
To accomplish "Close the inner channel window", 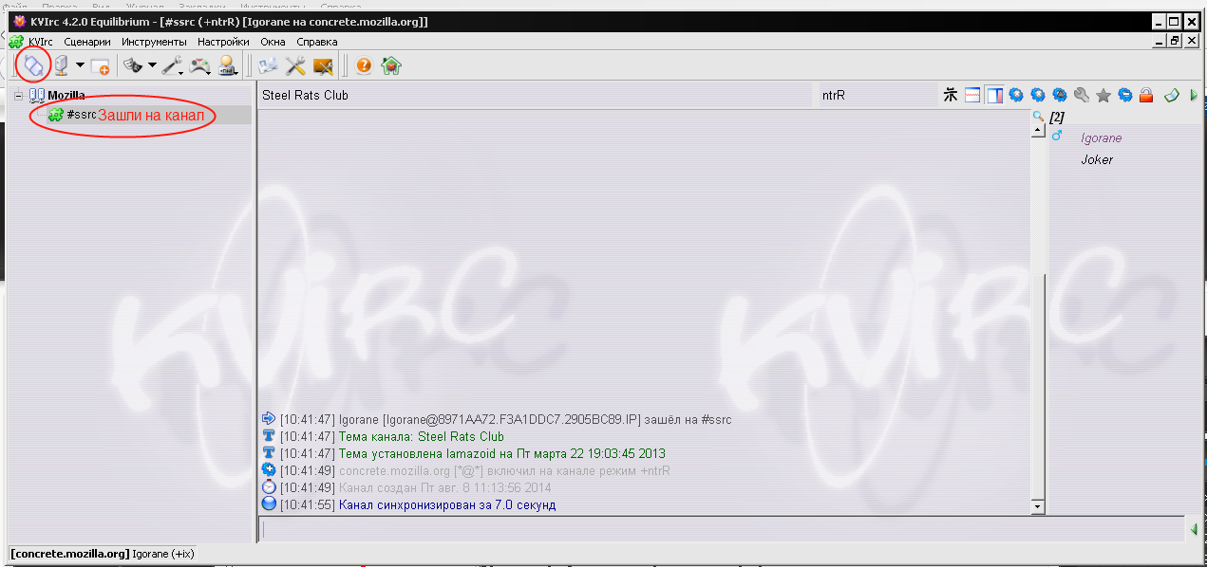I will point(1191,42).
